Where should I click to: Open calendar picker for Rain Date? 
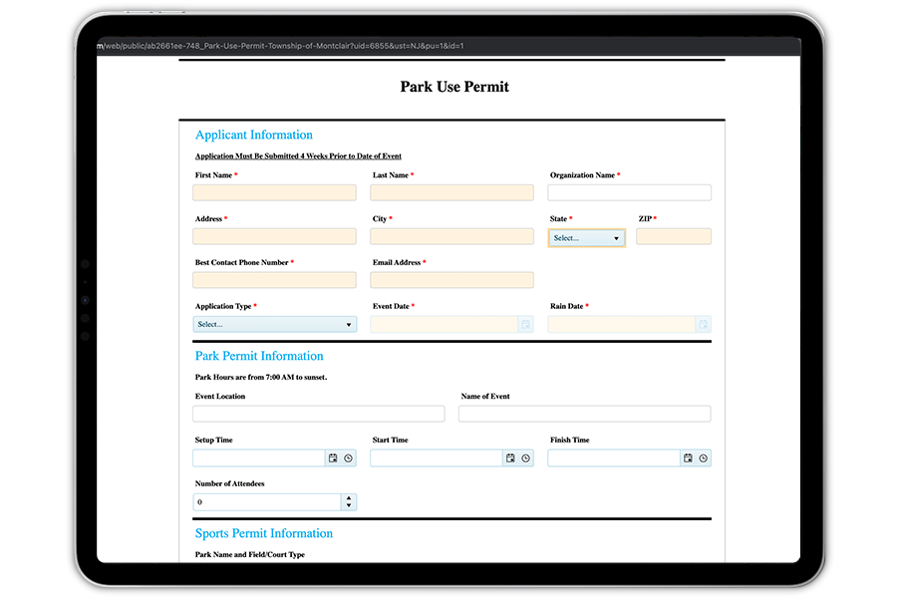click(703, 325)
